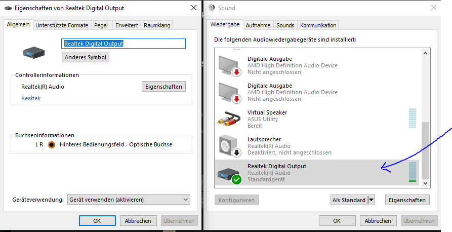The width and height of the screenshot is (452, 232).
Task: Click "Realtek(R) Audio" controller name text
Action: point(43,87)
